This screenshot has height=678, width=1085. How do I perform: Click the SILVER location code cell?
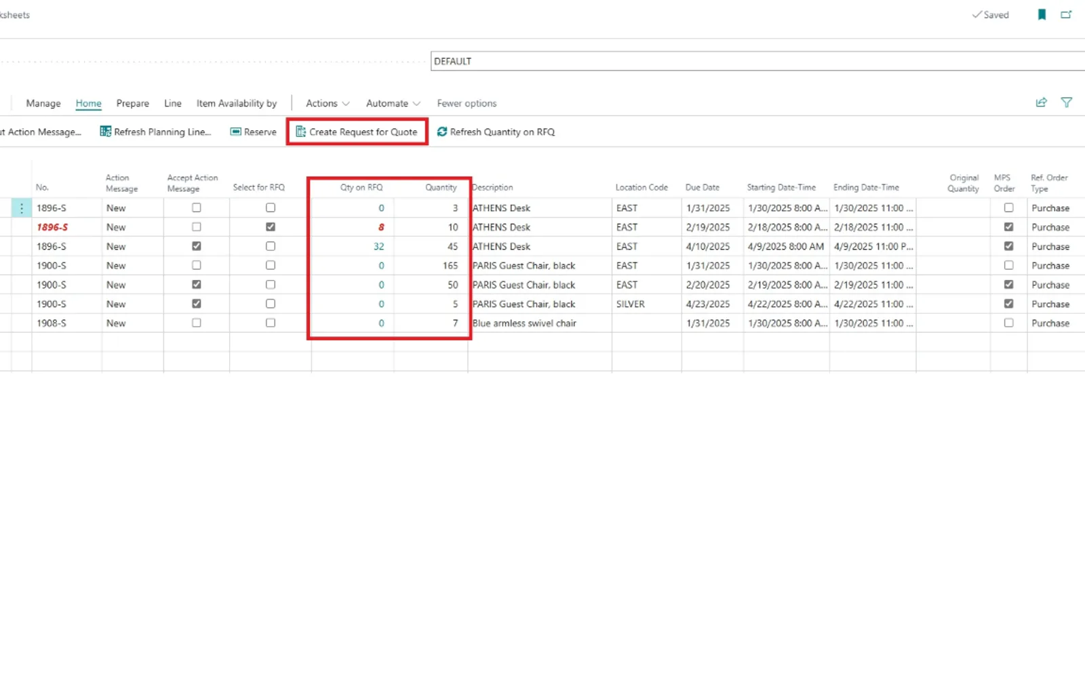(x=630, y=304)
